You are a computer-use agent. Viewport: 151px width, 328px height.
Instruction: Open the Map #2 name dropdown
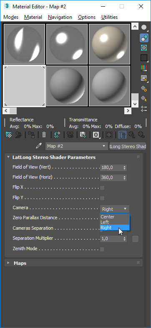(77, 146)
